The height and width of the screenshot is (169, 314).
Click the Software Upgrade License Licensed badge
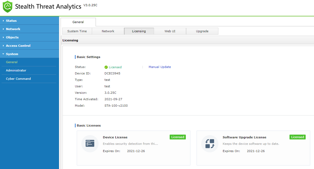pos(297,137)
